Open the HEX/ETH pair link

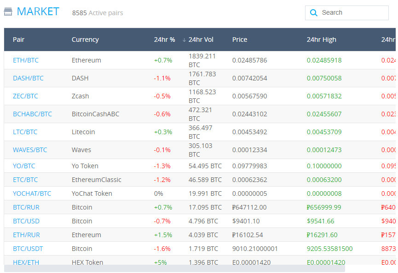point(26,262)
